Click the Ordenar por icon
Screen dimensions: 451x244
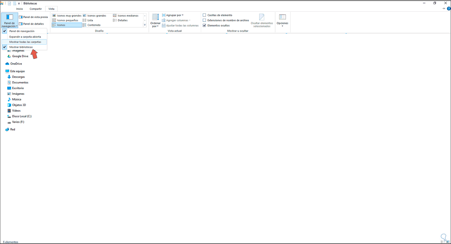point(155,17)
